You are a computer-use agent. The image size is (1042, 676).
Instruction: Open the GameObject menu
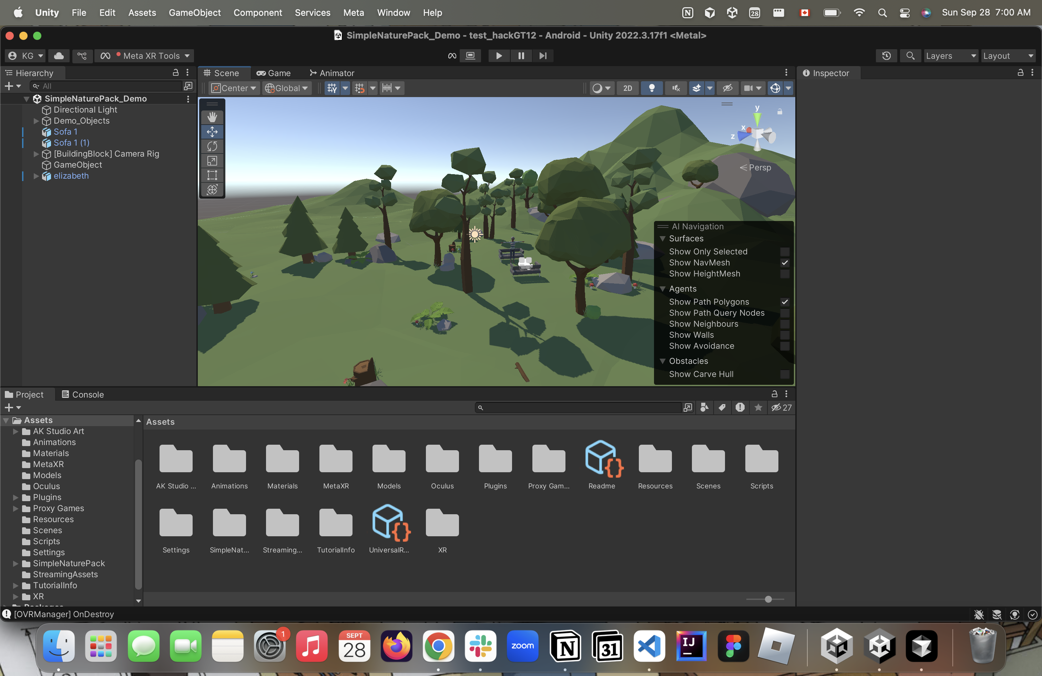(x=194, y=13)
